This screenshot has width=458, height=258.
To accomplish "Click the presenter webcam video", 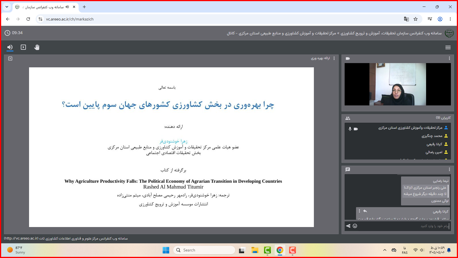I will 398,84.
